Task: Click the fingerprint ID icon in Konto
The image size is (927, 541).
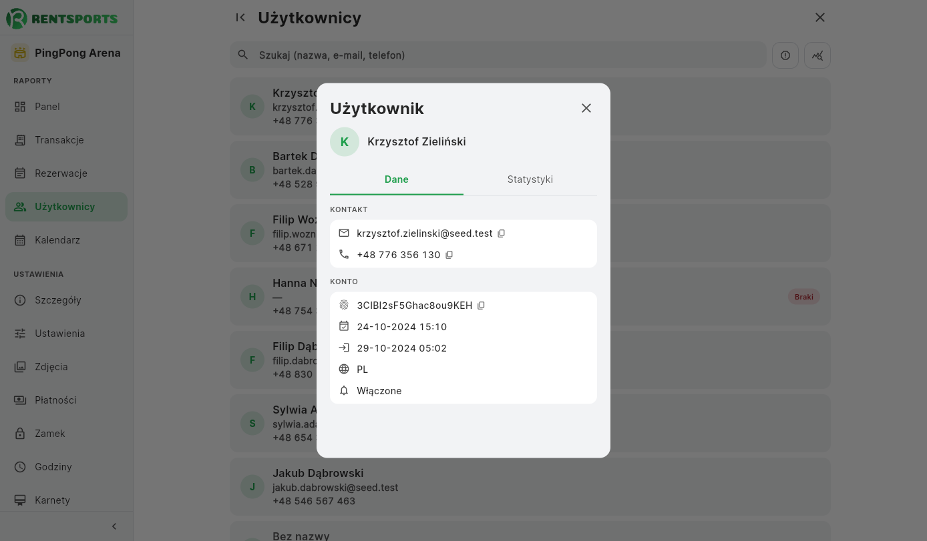Action: click(x=344, y=305)
